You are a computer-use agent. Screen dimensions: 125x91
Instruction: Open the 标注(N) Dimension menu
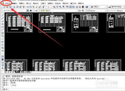(x=58, y=3)
